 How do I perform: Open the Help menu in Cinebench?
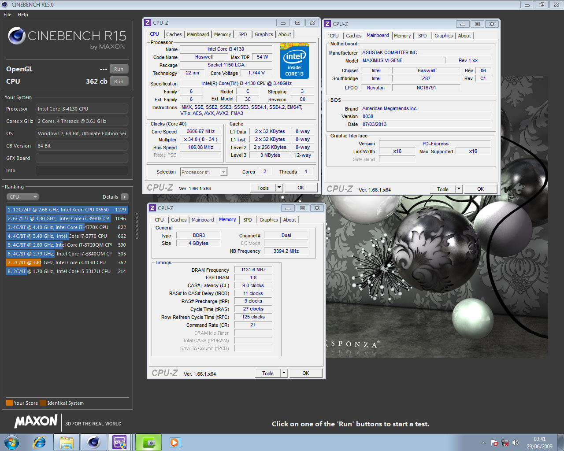[23, 15]
